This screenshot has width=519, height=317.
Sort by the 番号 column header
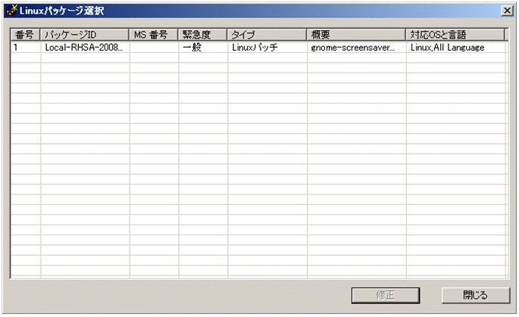coord(26,35)
